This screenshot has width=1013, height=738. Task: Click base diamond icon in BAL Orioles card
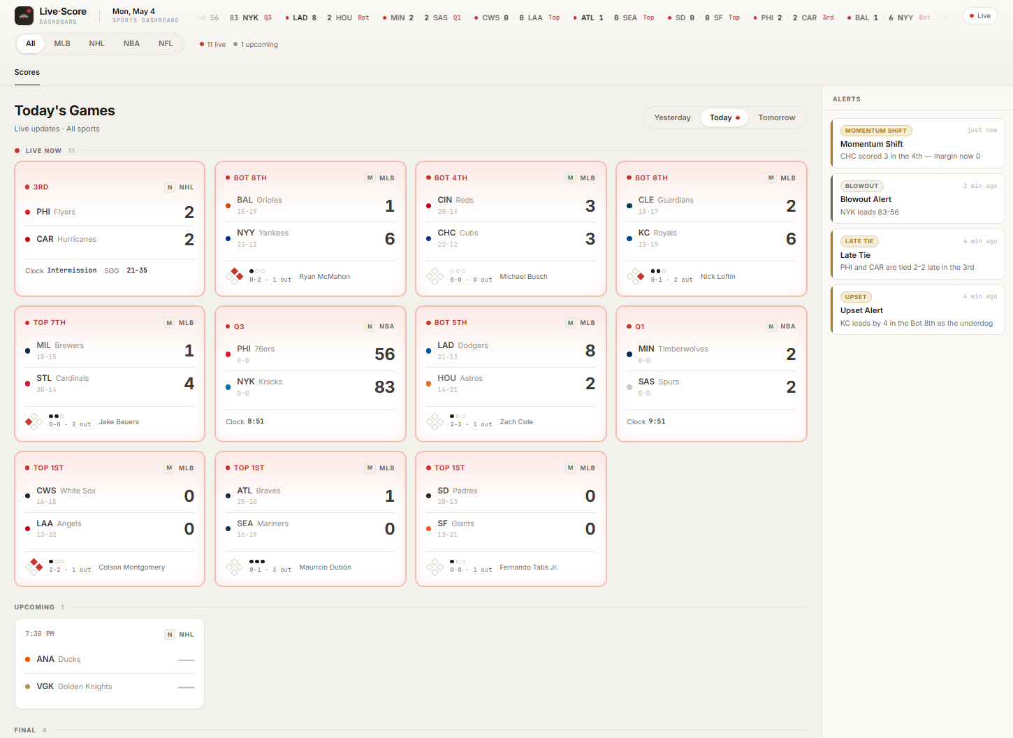[234, 276]
